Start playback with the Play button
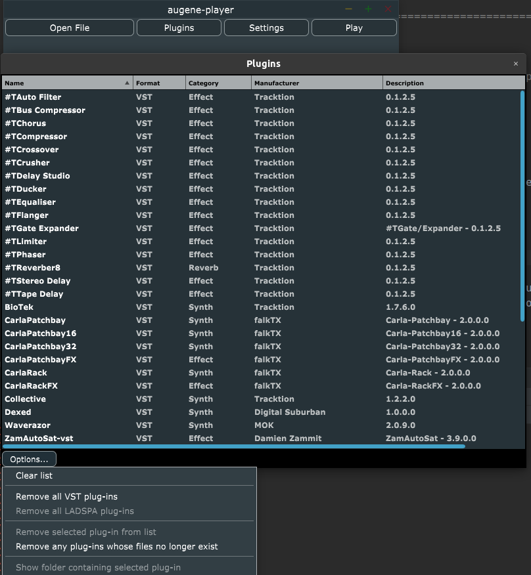The height and width of the screenshot is (575, 531). coord(354,28)
